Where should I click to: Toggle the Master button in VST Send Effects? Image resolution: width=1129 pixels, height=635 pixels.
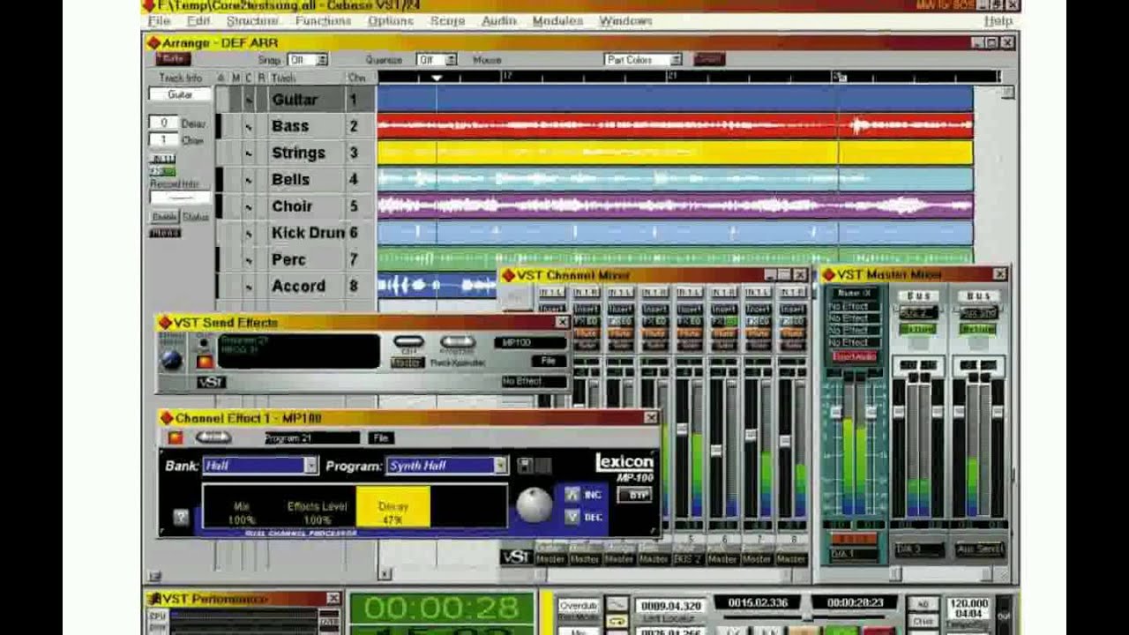pos(407,362)
